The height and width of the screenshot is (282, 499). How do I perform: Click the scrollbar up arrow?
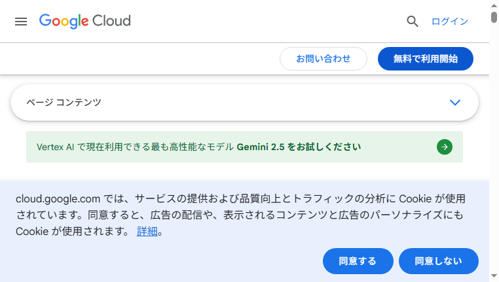494,5
